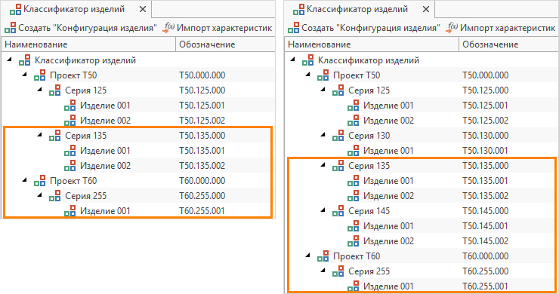Collapse Серия 145 node in right tree
The width and height of the screenshot is (559, 294).
[323, 211]
